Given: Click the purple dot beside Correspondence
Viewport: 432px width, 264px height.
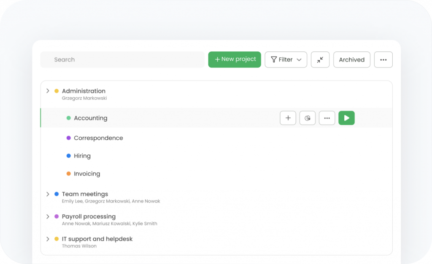Looking at the screenshot, I should point(69,138).
